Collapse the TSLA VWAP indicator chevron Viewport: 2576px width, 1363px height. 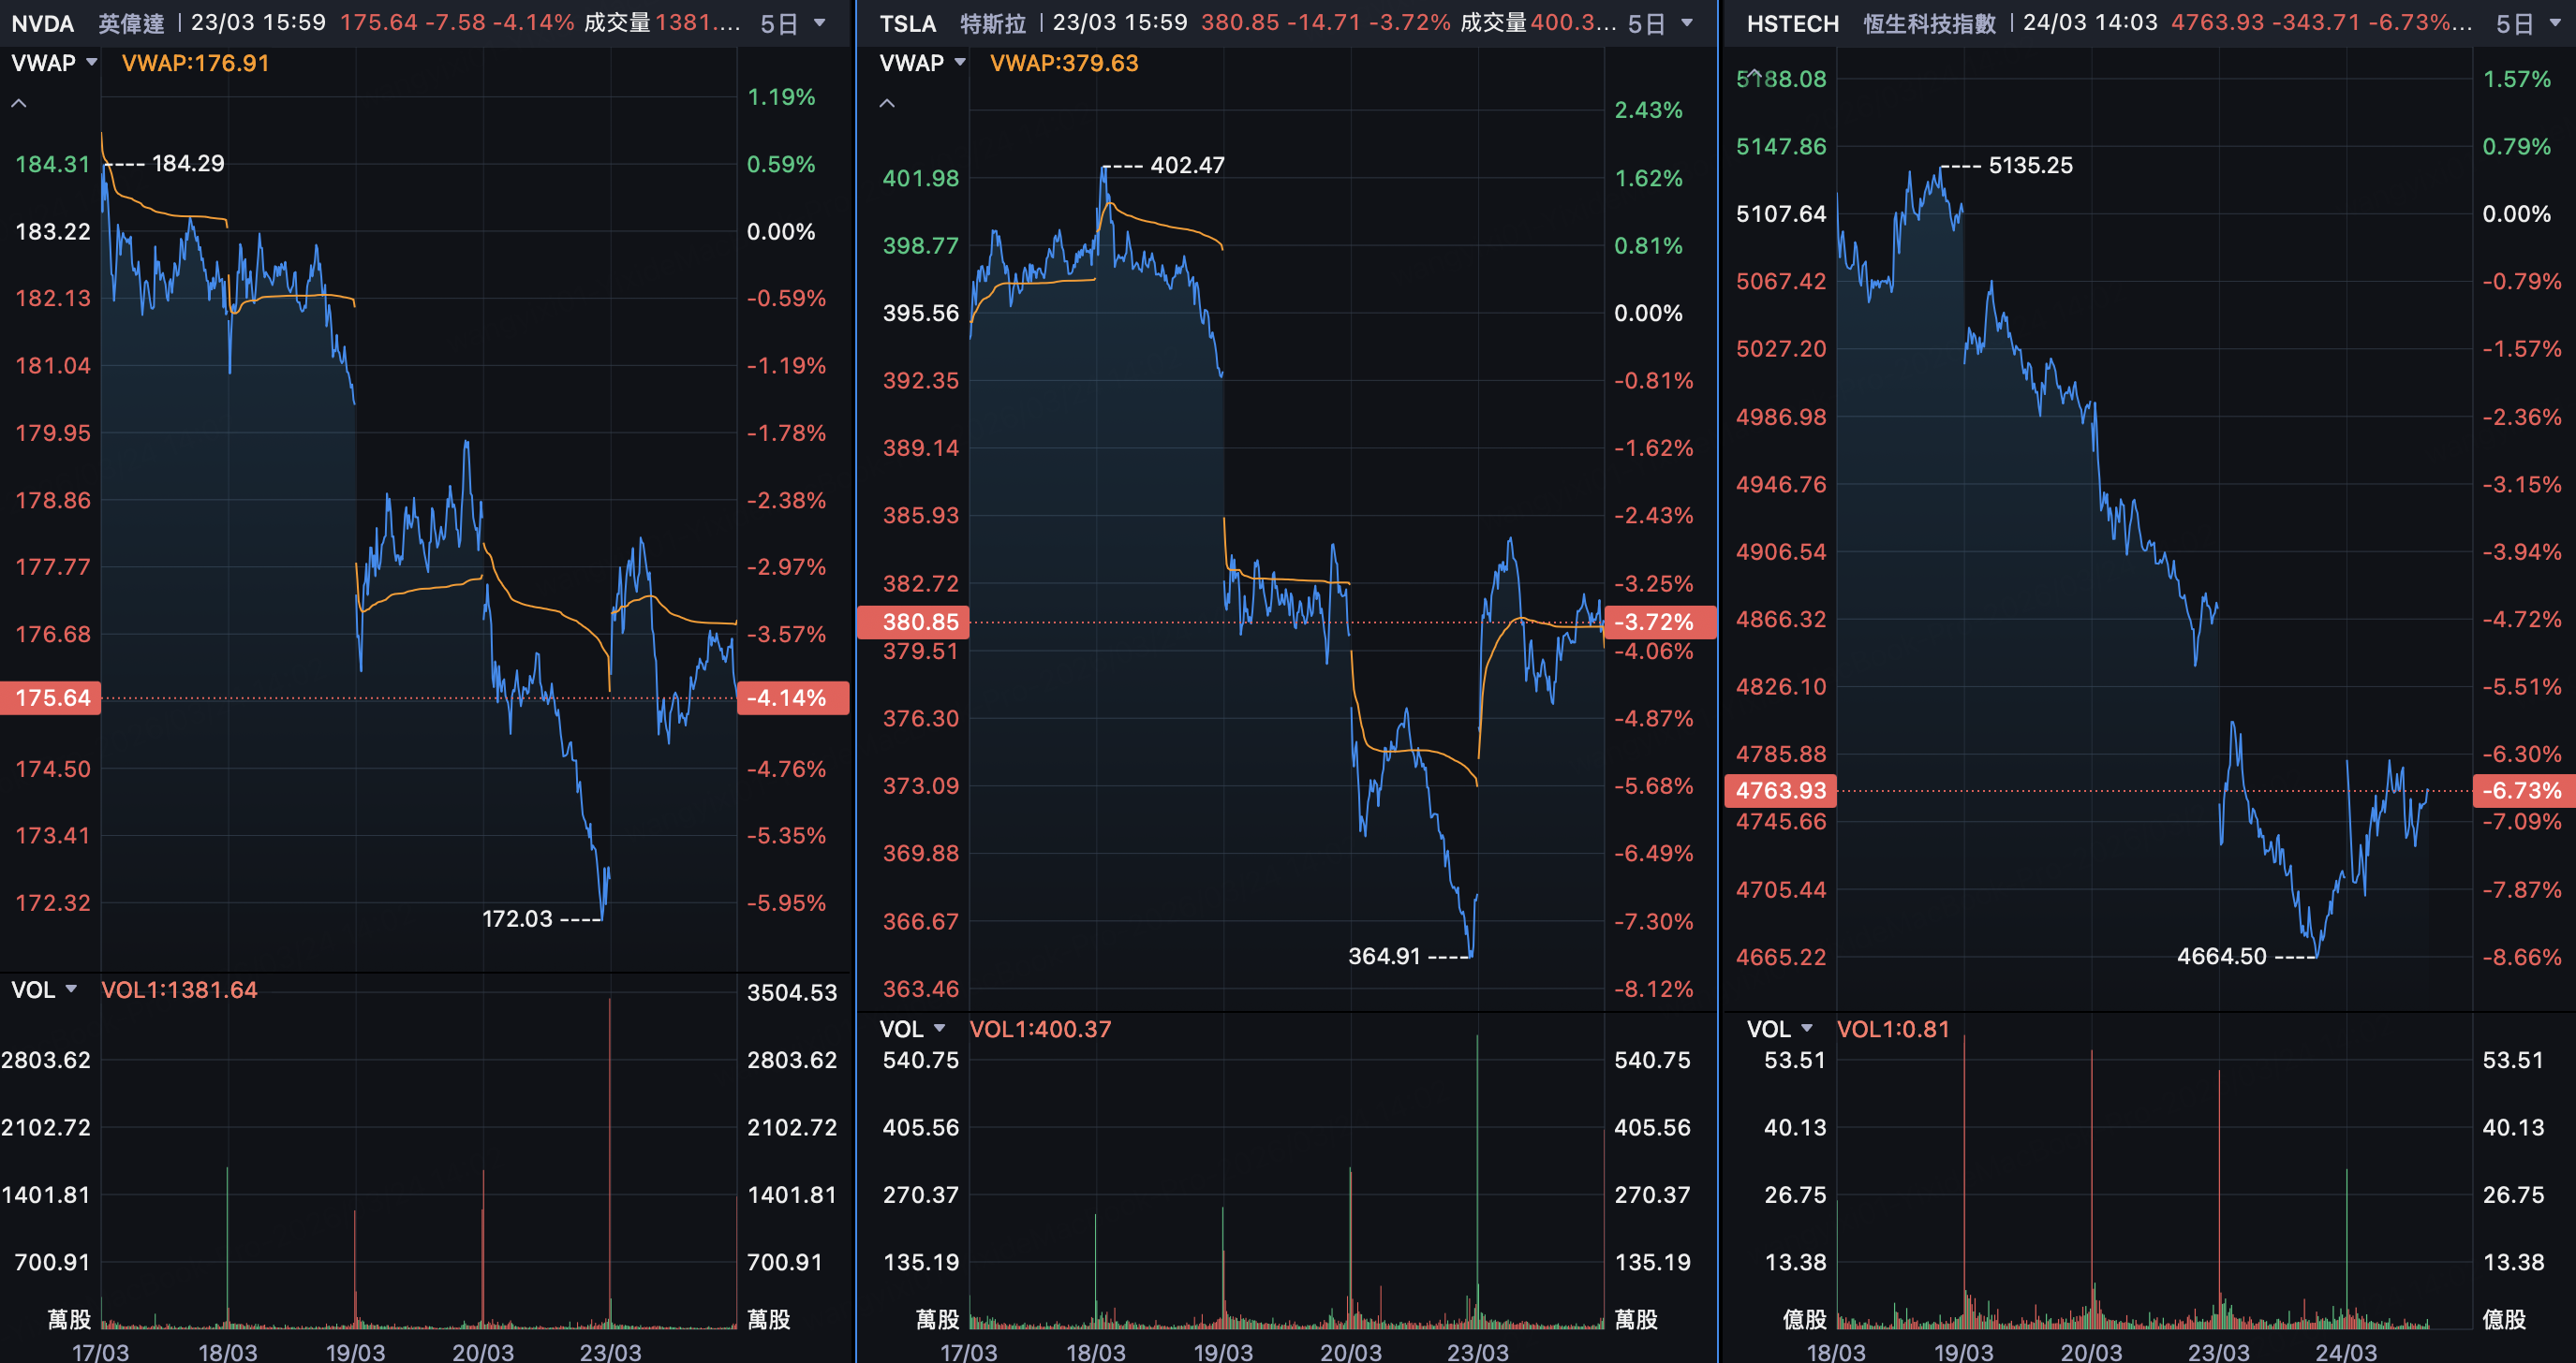click(887, 103)
